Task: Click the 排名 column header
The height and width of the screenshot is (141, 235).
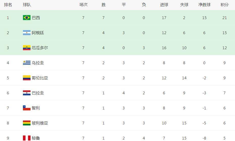Action: 8,5
